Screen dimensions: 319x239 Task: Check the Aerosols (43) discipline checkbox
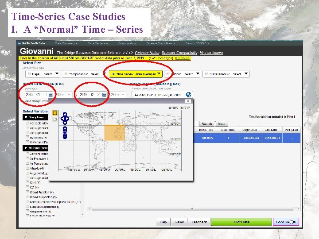pyautogui.click(x=27, y=123)
